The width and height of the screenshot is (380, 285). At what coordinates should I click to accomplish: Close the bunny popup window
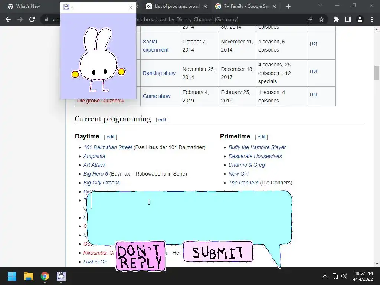131,7
